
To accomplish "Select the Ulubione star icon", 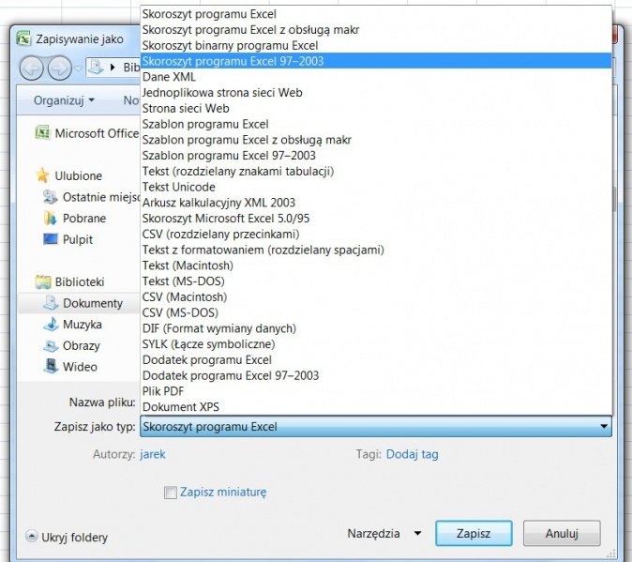I will (42, 175).
